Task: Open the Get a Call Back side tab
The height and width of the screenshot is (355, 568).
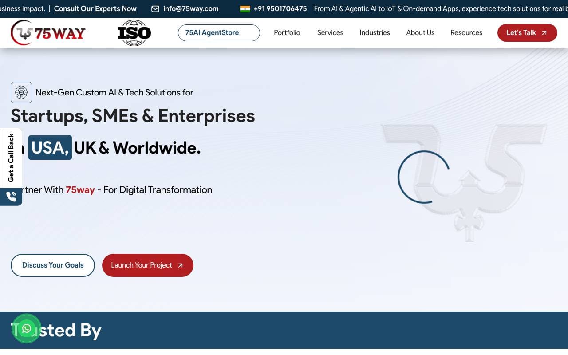Action: (11, 158)
